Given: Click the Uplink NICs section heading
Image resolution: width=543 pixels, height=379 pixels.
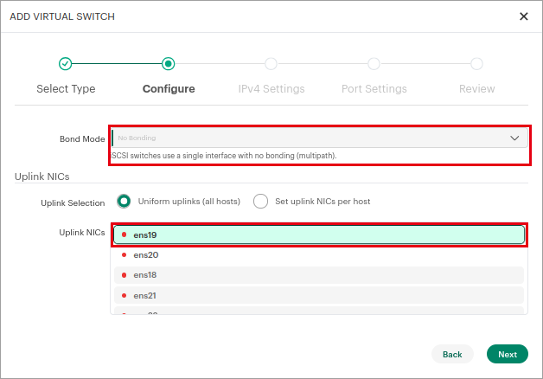Looking at the screenshot, I should [42, 177].
